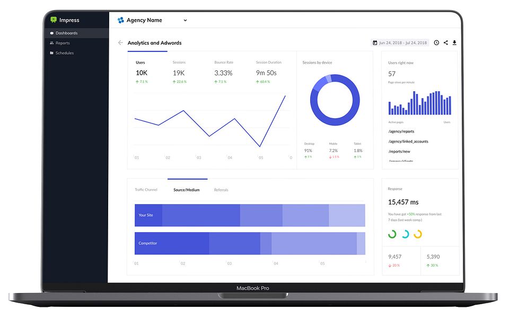
Task: Click the users line chart
Action: pos(210,121)
